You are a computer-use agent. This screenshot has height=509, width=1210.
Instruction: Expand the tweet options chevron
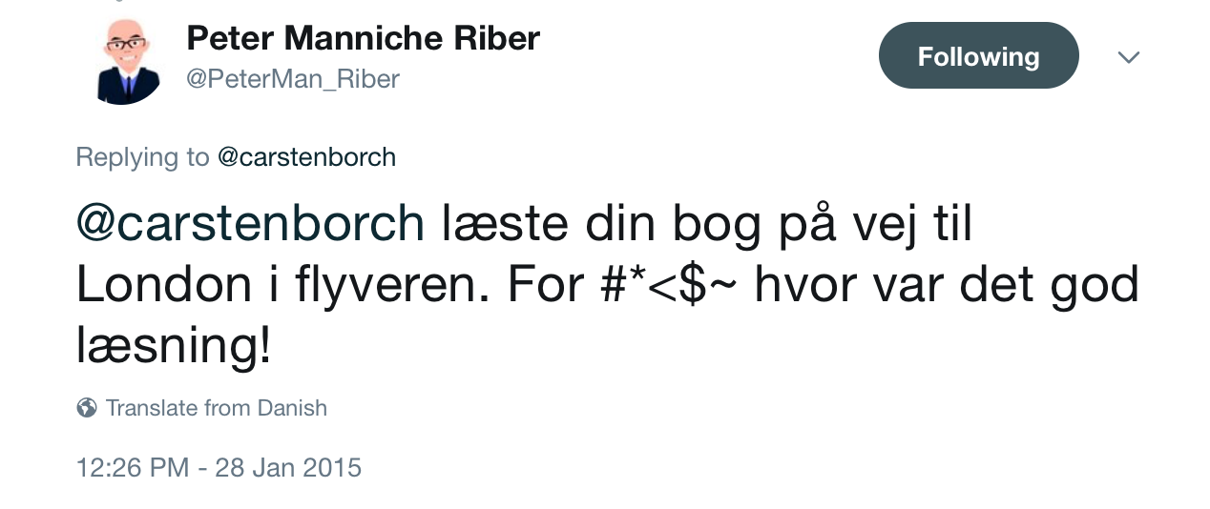(1128, 57)
